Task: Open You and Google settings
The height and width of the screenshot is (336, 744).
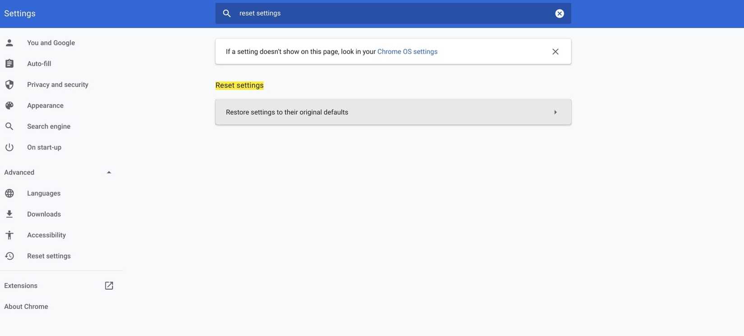Action: [51, 43]
